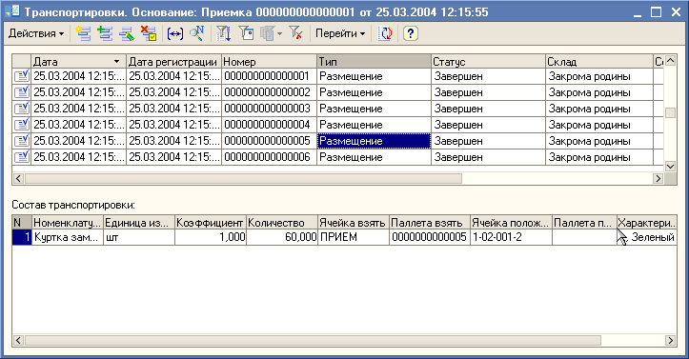Select the cell with number 000000000000001
The width and height of the screenshot is (689, 359).
click(269, 76)
